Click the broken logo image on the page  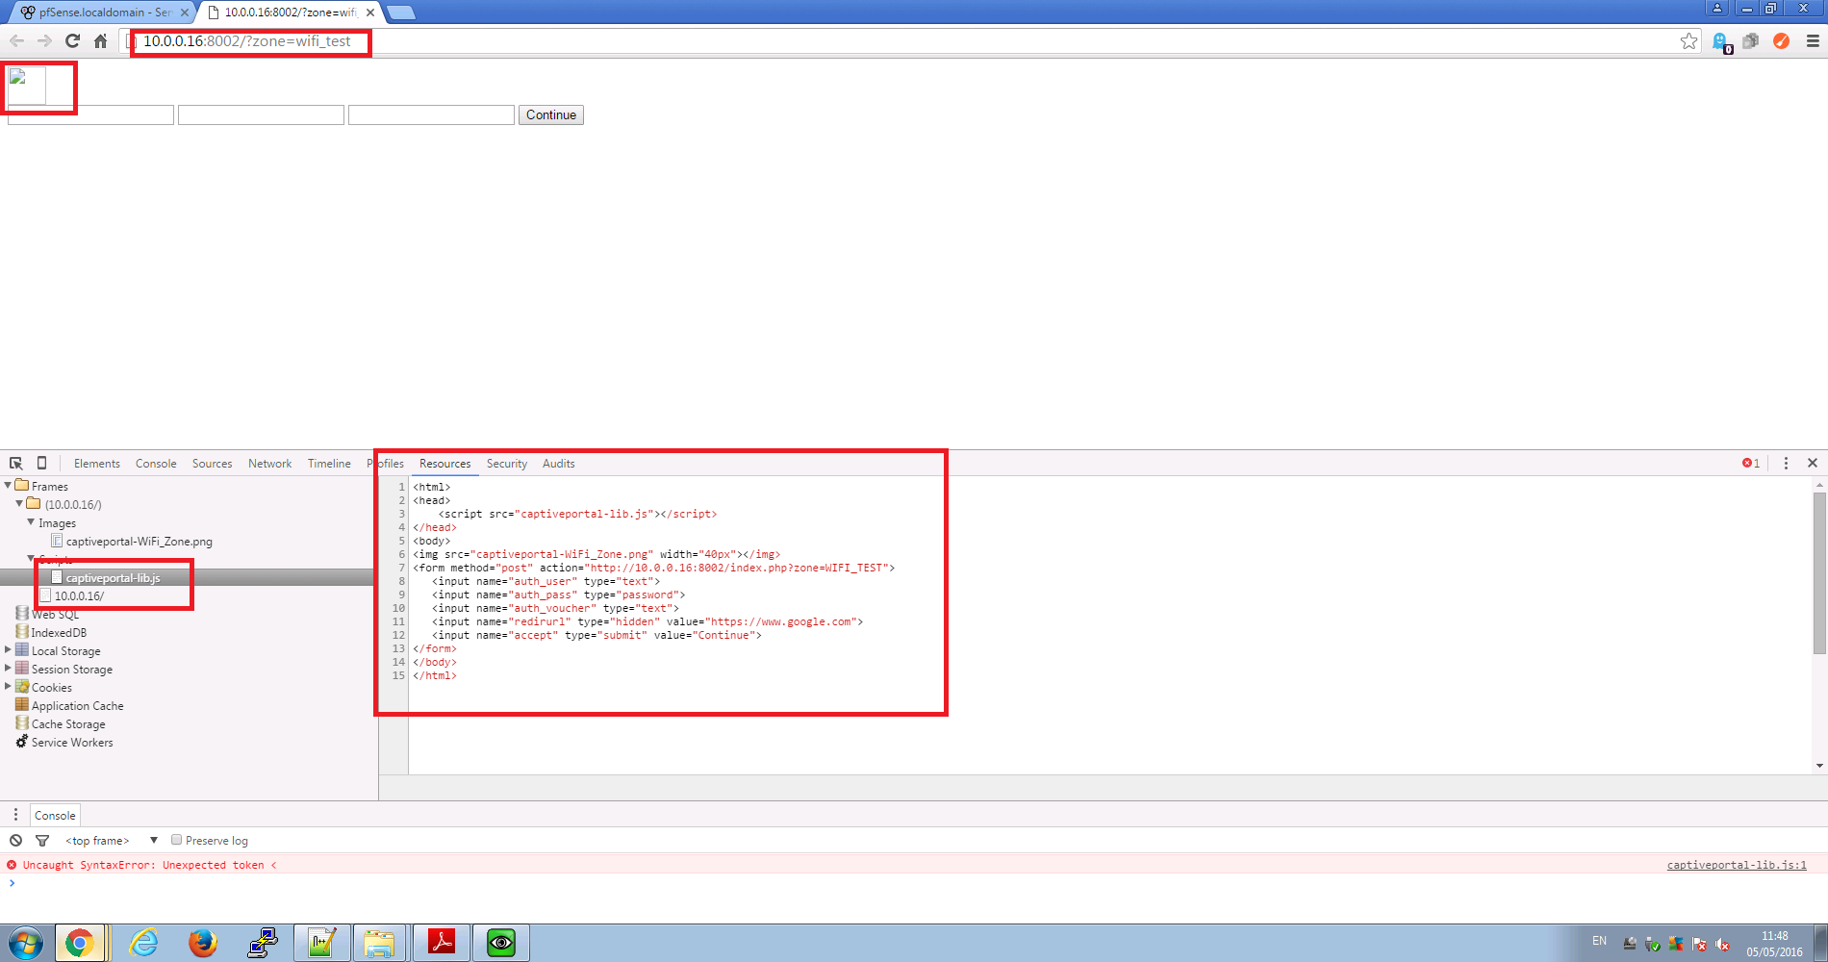27,86
